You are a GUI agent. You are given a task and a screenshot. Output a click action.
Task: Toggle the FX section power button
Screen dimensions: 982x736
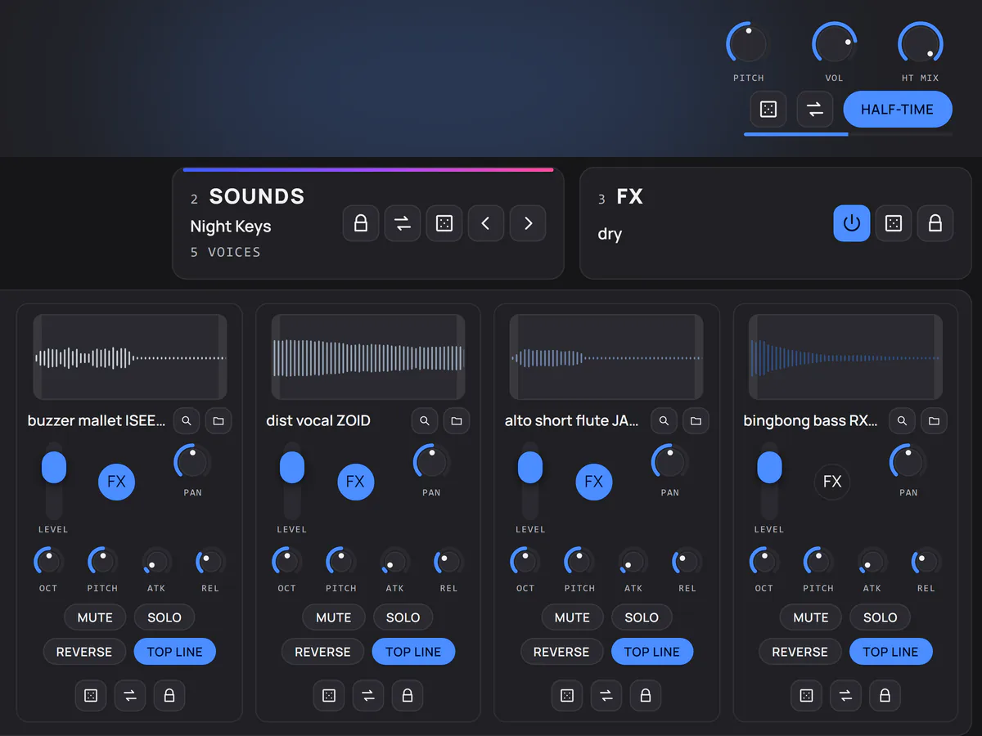852,223
